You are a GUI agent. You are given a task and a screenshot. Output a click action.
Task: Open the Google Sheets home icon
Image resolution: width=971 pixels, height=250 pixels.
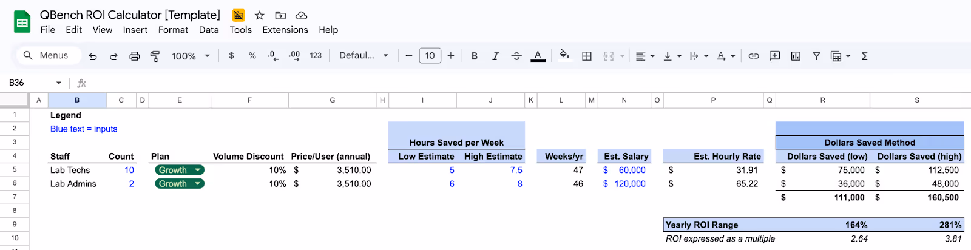coord(22,22)
